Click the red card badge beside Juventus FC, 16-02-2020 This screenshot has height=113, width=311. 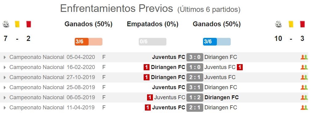tap(240, 67)
